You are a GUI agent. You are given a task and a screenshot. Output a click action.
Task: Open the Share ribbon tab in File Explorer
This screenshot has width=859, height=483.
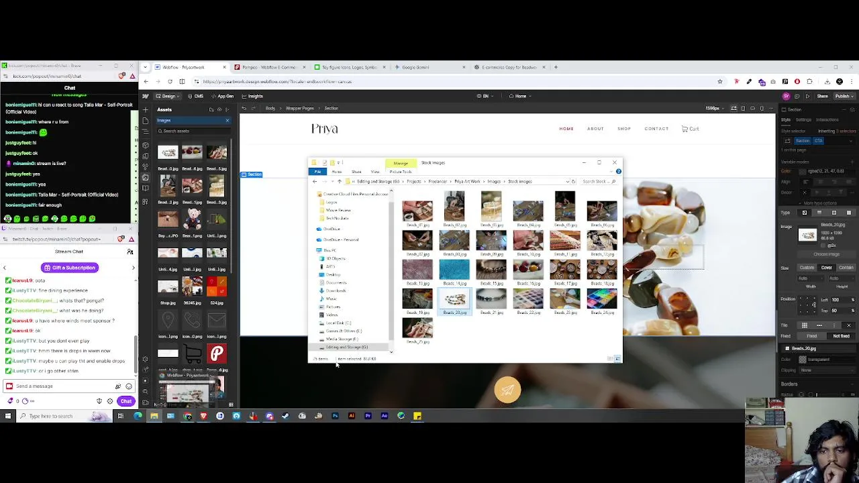tap(356, 172)
